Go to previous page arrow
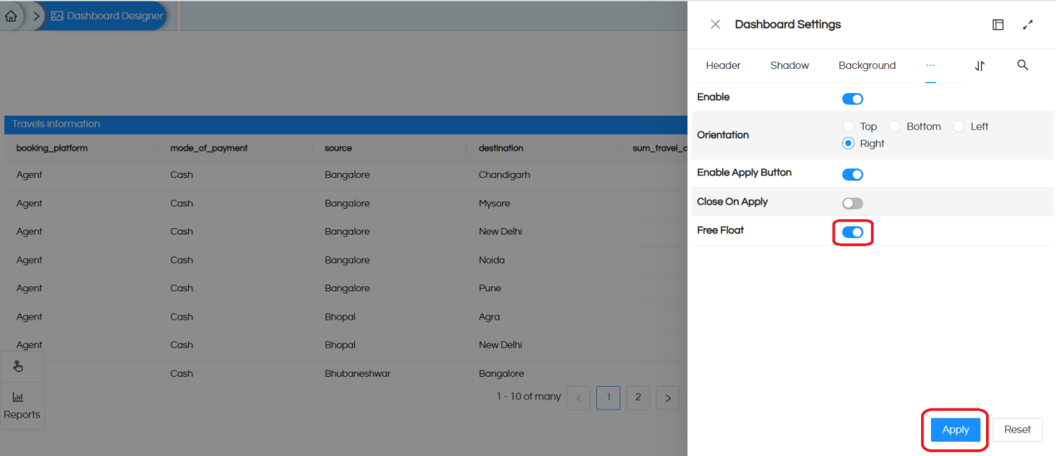This screenshot has width=1056, height=456. click(x=579, y=398)
